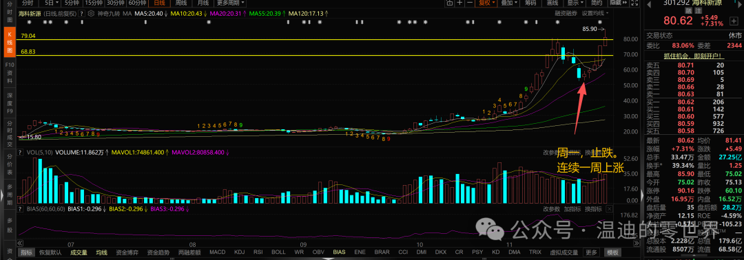Screen dimensions: 744x260
Task: Click the 画线 drawing tools button
Action: click(552, 3)
